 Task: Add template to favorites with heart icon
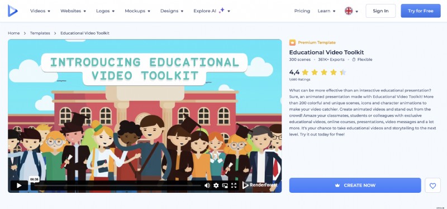tap(432, 186)
